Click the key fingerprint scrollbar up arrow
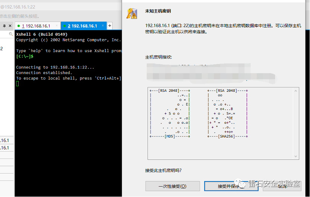This screenshot has height=197, width=310. pyautogui.click(x=295, y=91)
